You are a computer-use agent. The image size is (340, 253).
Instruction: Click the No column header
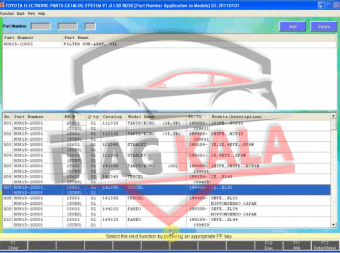tap(7, 117)
